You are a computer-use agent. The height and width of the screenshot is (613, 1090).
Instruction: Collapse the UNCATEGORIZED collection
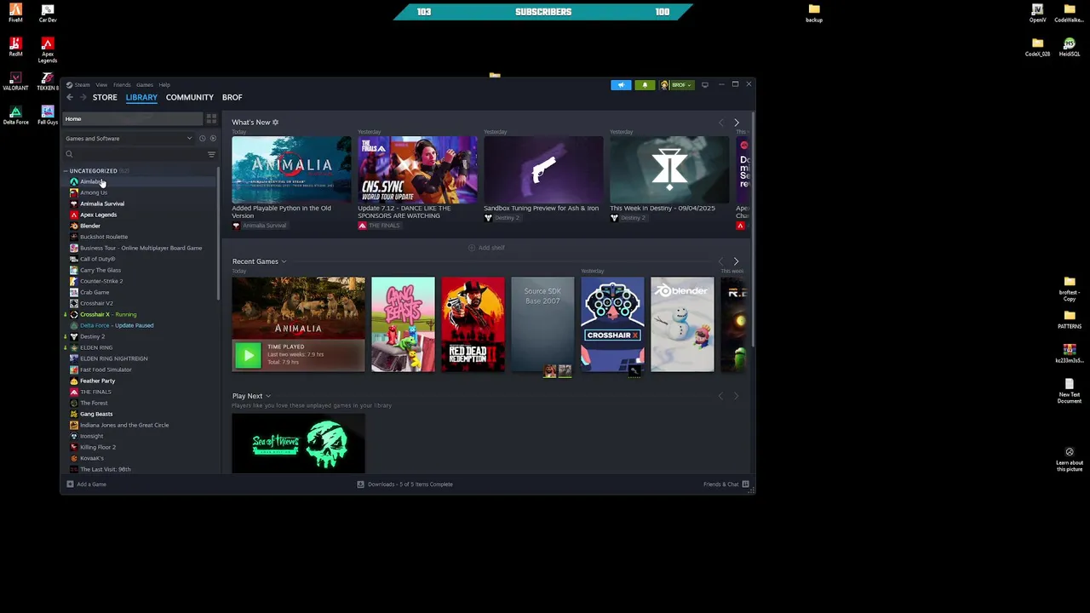click(x=66, y=171)
